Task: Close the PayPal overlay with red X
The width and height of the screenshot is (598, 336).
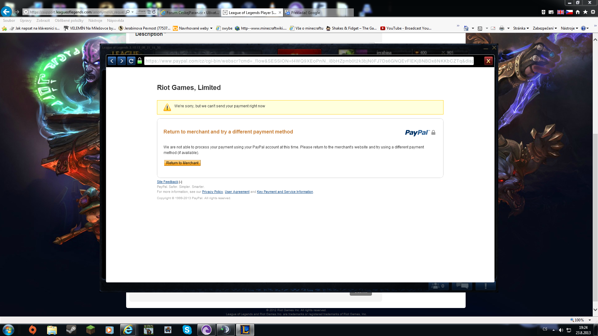Action: coord(488,61)
